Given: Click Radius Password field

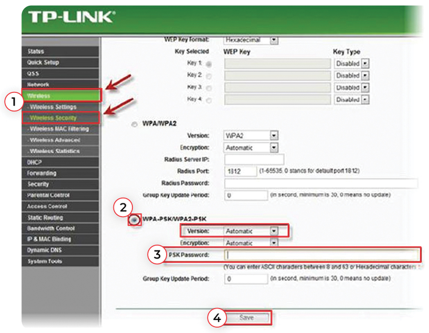Looking at the screenshot, I should click(321, 183).
